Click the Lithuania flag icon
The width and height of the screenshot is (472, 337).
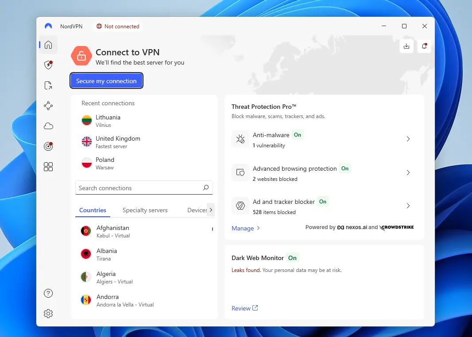87,121
